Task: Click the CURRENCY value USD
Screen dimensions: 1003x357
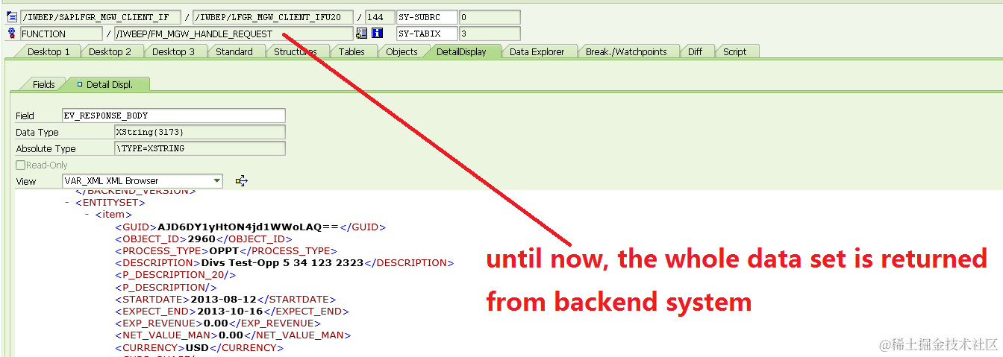Action: click(x=198, y=347)
